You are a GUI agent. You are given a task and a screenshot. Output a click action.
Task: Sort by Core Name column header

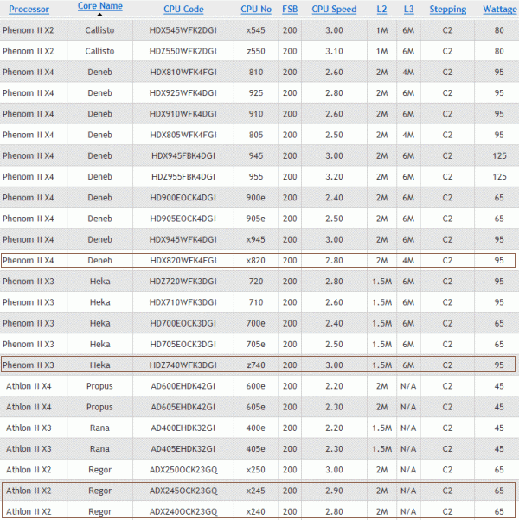coord(100,6)
